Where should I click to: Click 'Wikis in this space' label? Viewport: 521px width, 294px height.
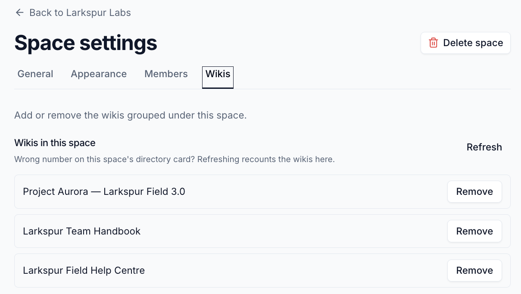[x=55, y=143]
